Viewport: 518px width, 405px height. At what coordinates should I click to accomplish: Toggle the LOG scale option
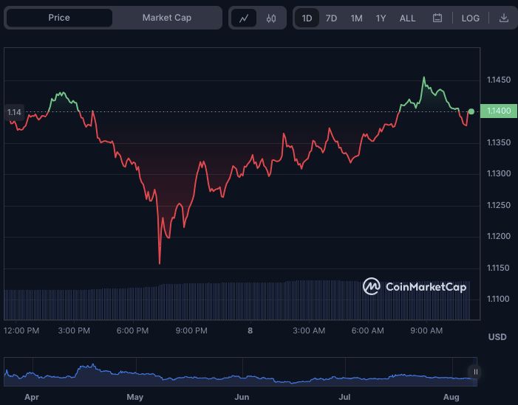tap(470, 18)
